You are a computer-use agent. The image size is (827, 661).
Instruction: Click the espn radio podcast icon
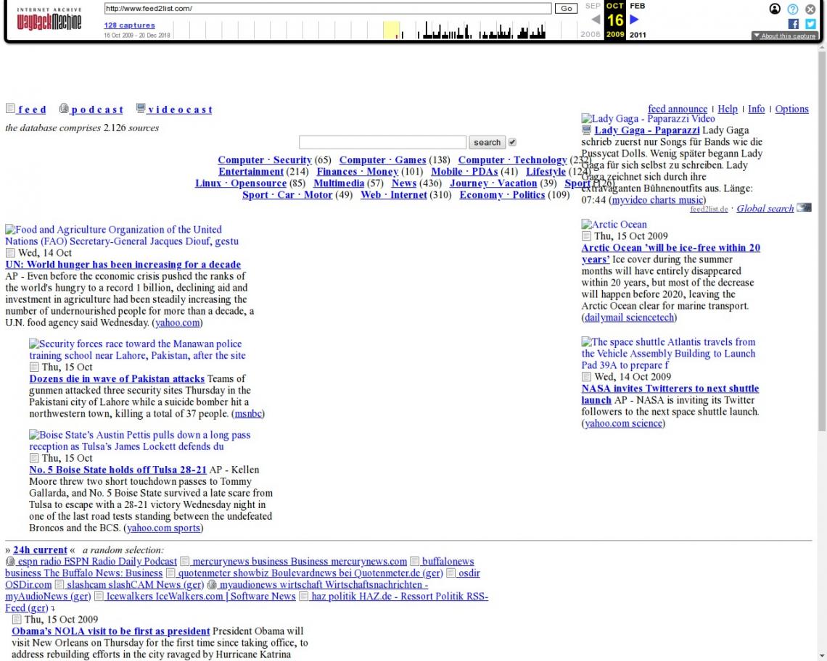point(10,562)
